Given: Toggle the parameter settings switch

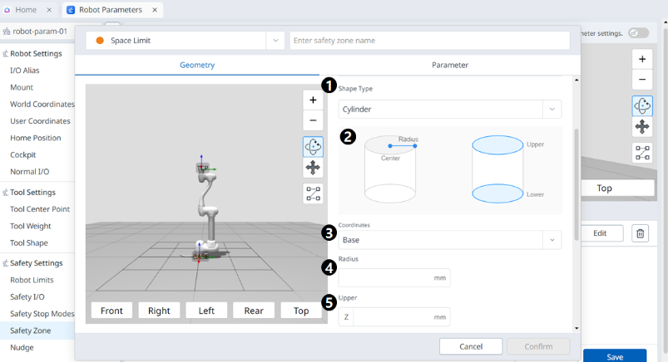Looking at the screenshot, I should click(x=638, y=33).
